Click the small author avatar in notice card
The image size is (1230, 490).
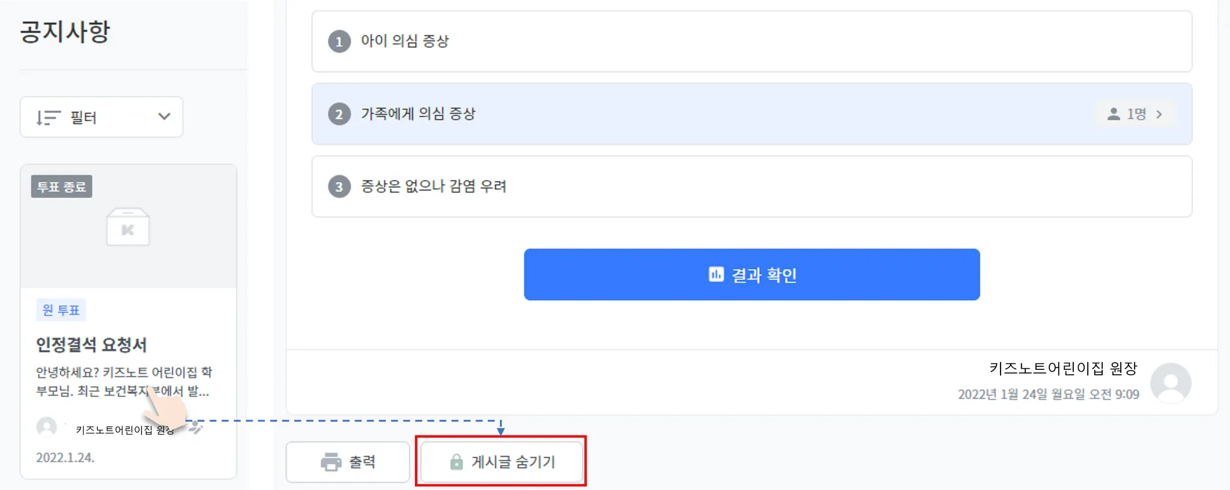coord(46,427)
